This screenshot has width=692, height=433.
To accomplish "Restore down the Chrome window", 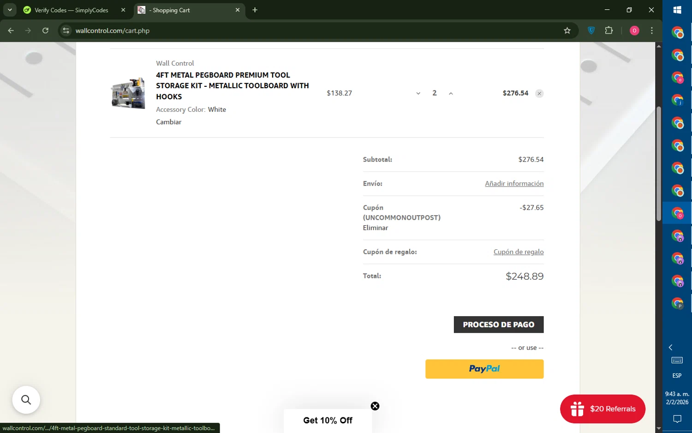I will point(629,10).
